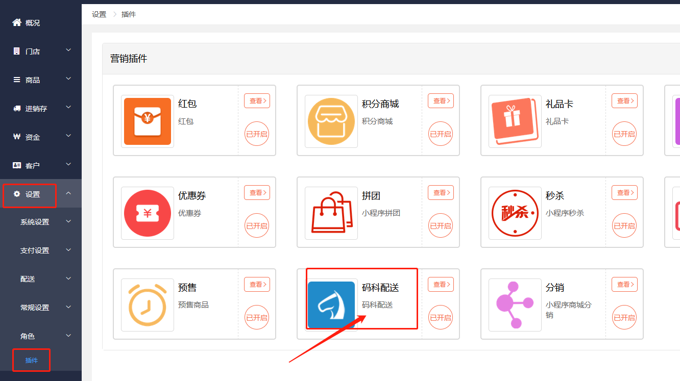Open the 常规设置 submenu item

coord(35,308)
